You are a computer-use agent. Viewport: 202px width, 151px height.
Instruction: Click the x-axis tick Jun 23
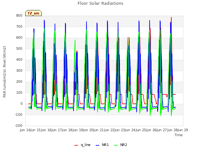point(120,130)
